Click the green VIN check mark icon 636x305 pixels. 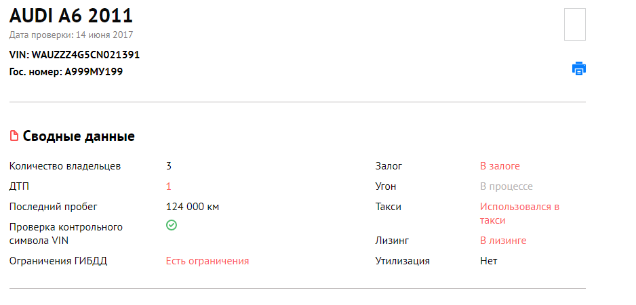point(172,225)
